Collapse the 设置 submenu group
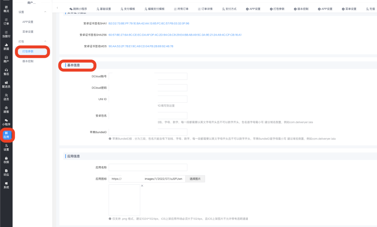377x227 pixels. pyautogui.click(x=45, y=12)
